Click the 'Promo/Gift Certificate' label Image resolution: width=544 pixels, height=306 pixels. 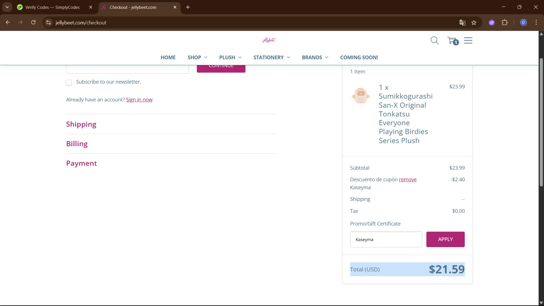375,224
